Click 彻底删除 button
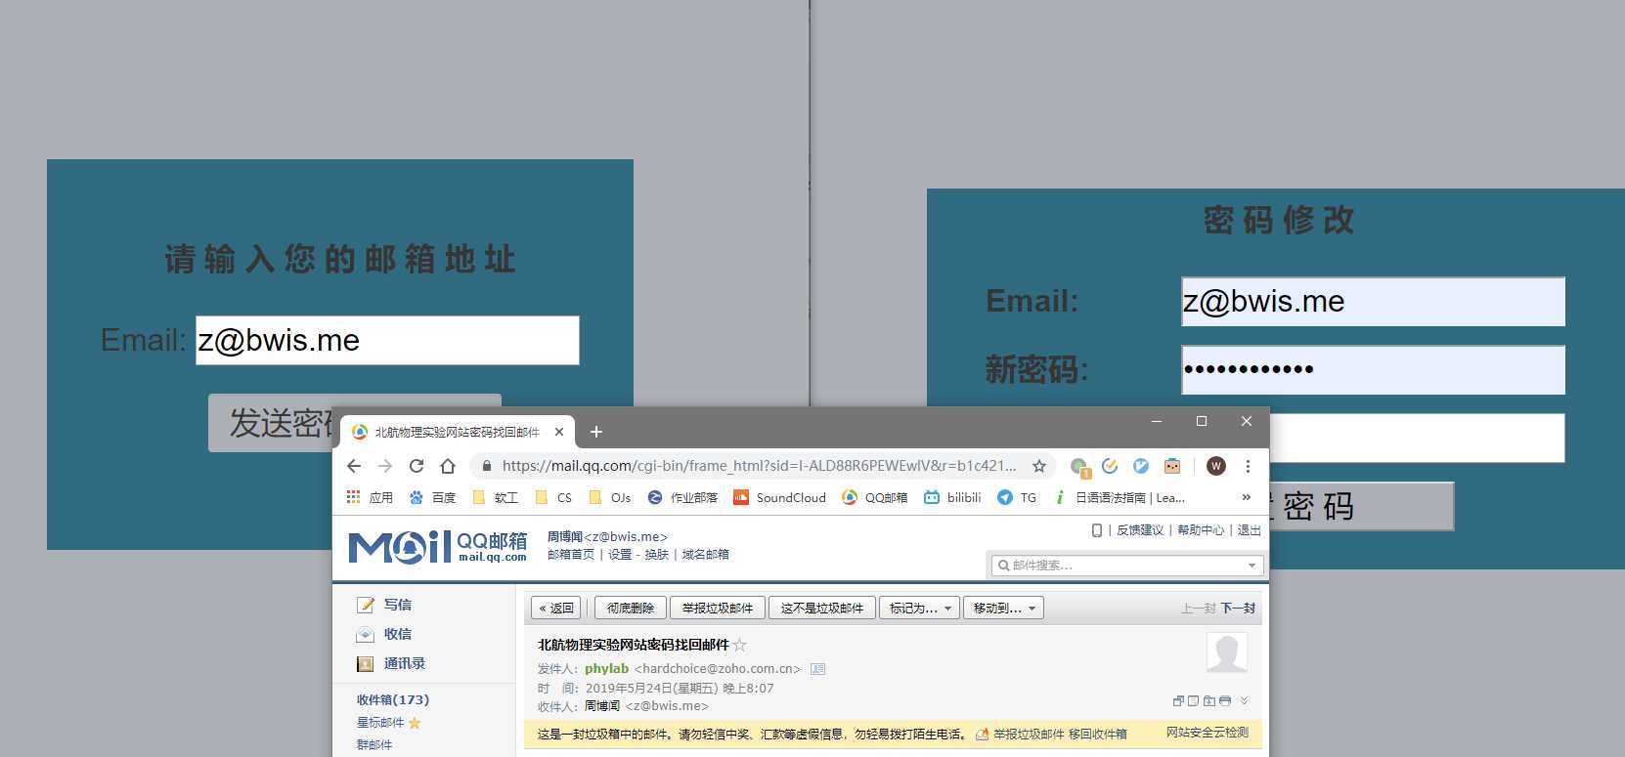 (631, 608)
